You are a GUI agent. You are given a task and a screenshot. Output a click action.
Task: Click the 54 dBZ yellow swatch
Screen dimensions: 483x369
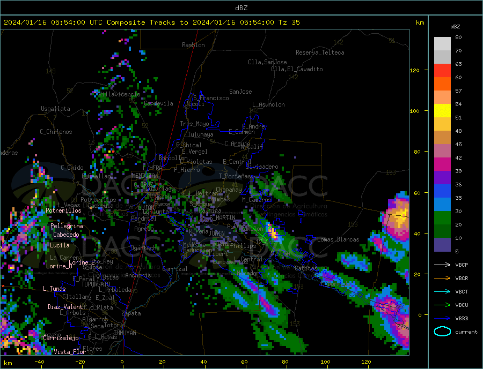pos(442,111)
